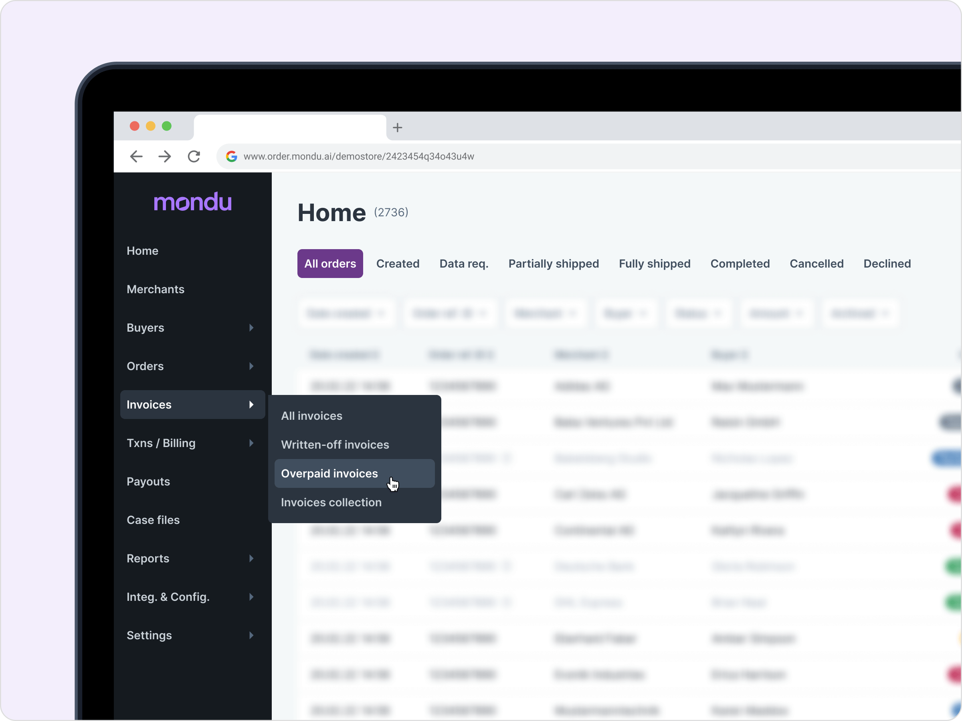The height and width of the screenshot is (721, 962).
Task: Reload the page with refresh icon
Action: click(194, 157)
